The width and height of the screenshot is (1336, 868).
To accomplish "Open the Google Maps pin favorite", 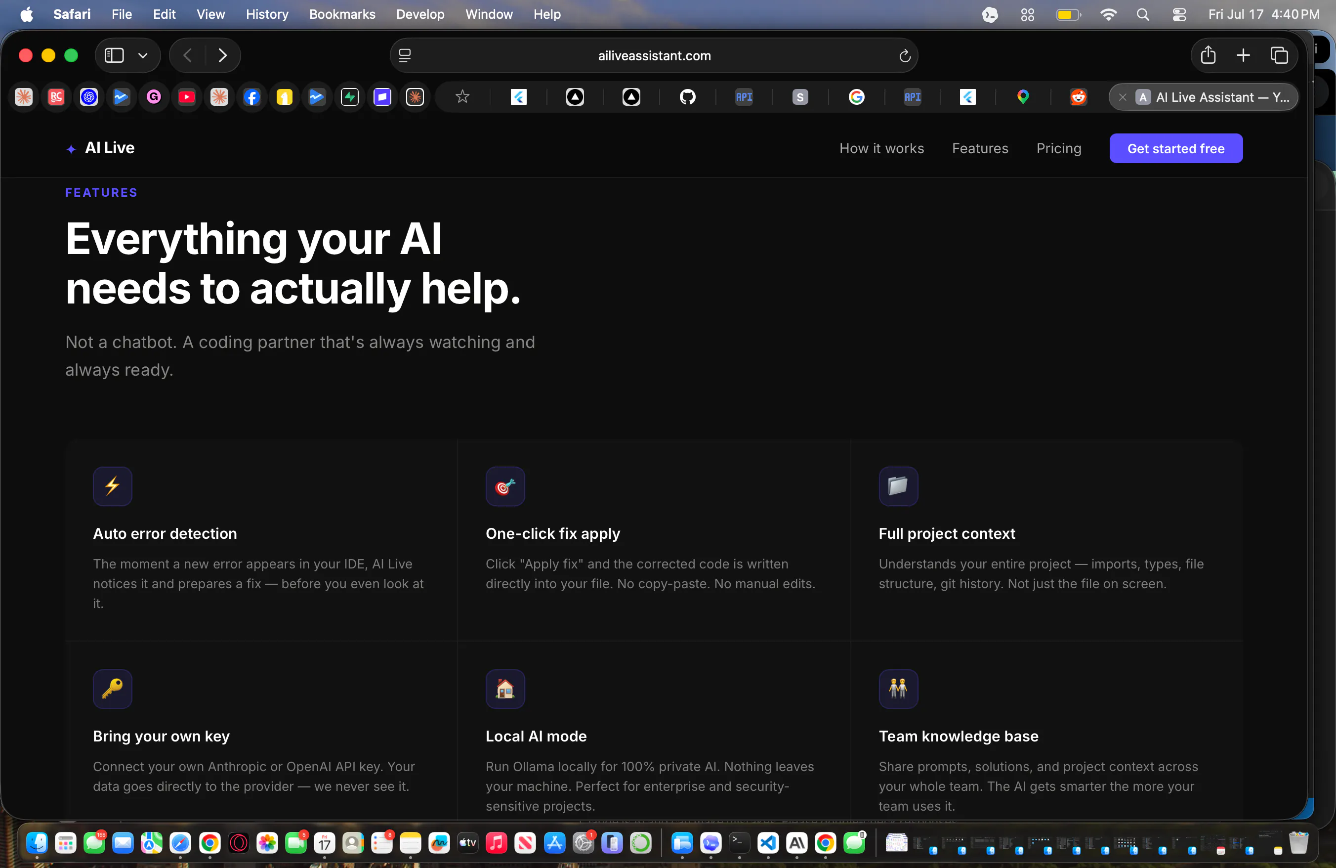I will pos(1023,97).
